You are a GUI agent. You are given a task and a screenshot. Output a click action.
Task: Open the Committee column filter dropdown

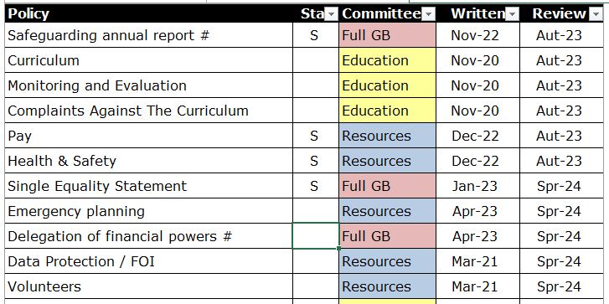click(428, 15)
